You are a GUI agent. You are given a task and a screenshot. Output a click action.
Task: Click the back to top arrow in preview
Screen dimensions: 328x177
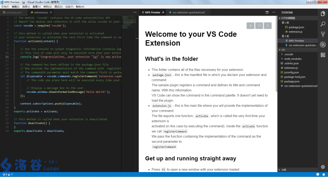click(268, 25)
